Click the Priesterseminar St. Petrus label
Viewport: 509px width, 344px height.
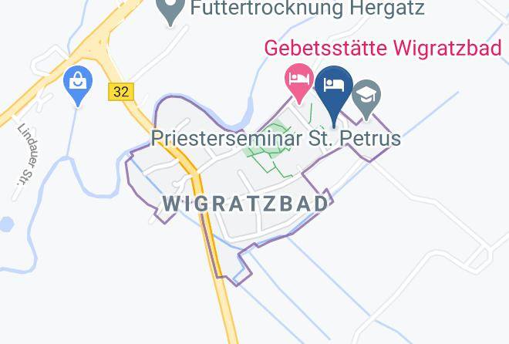tap(276, 138)
